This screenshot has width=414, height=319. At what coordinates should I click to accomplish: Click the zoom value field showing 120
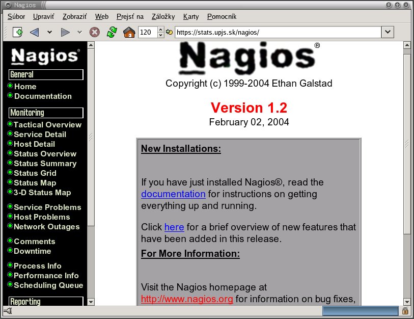(x=148, y=32)
